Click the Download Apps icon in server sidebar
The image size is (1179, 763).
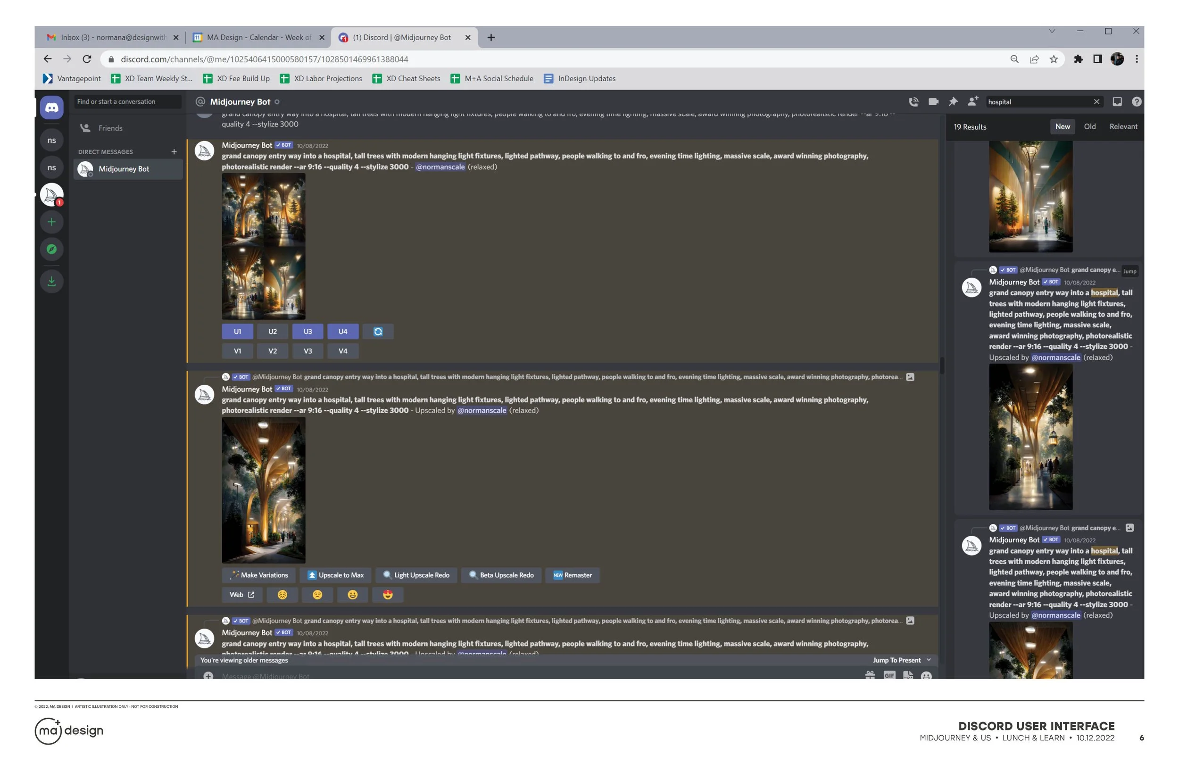coord(51,282)
